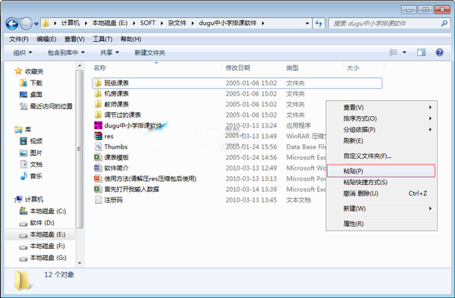Toggle the preview pane icon
Screen dimensions: 455x298
coord(421,52)
